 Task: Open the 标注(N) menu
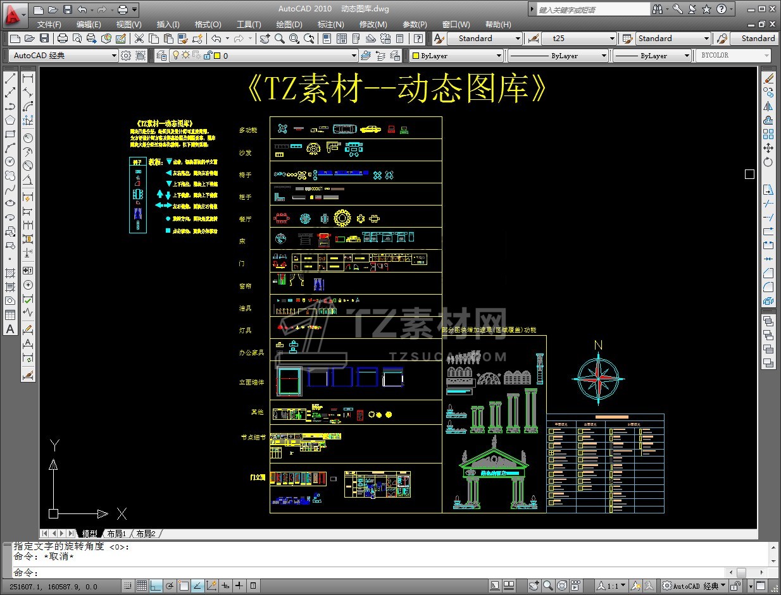[x=330, y=24]
